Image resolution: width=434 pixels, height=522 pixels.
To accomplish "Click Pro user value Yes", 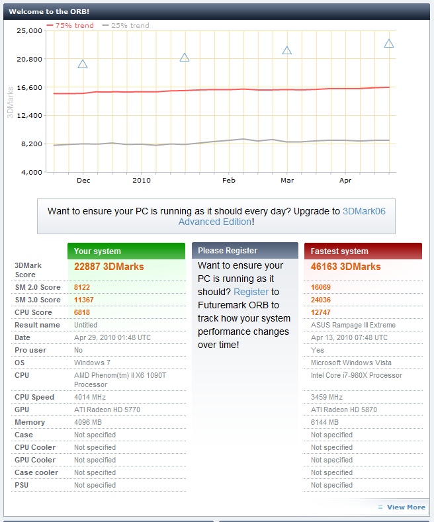I will (317, 350).
